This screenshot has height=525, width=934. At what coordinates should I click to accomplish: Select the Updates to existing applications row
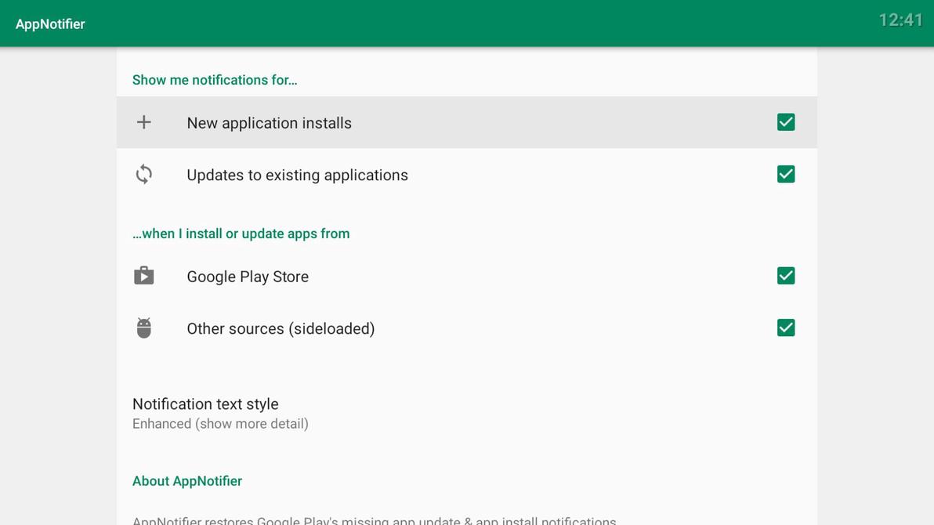(x=297, y=174)
